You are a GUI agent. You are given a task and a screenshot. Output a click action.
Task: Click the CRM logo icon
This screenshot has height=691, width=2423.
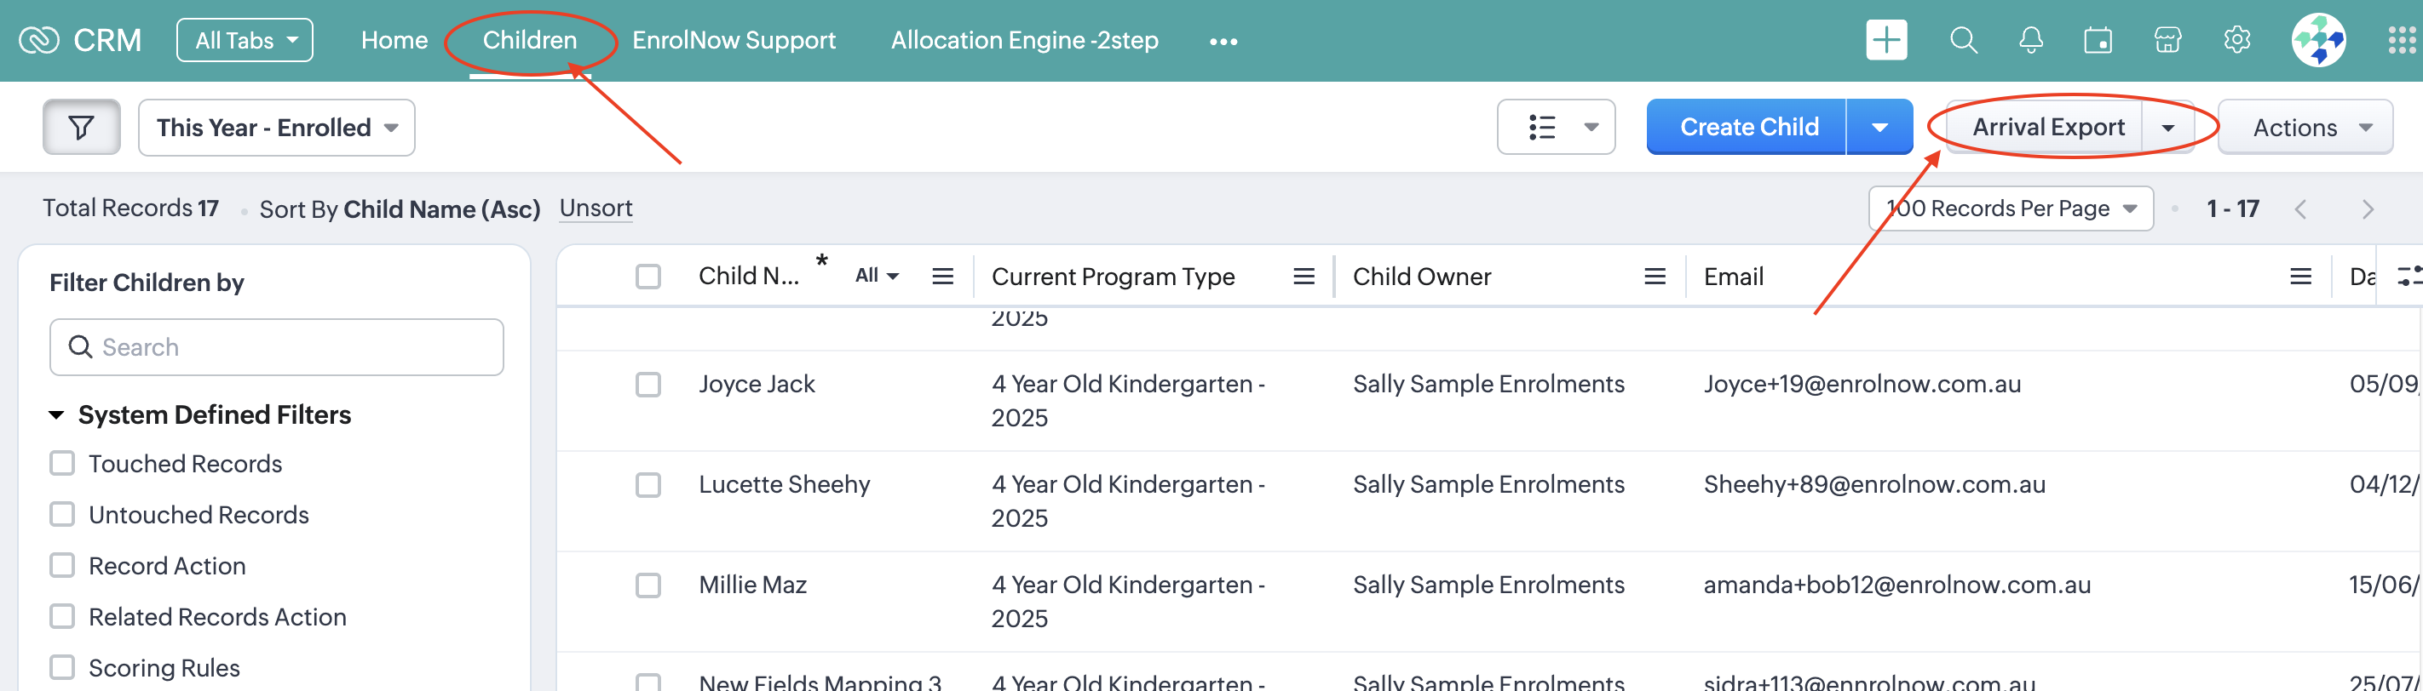38,41
